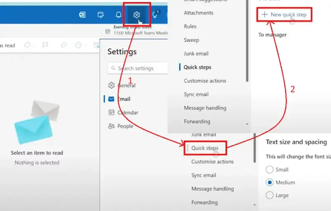Select the Large text size option
Viewport: 331px width, 211px height.
(x=277, y=195)
